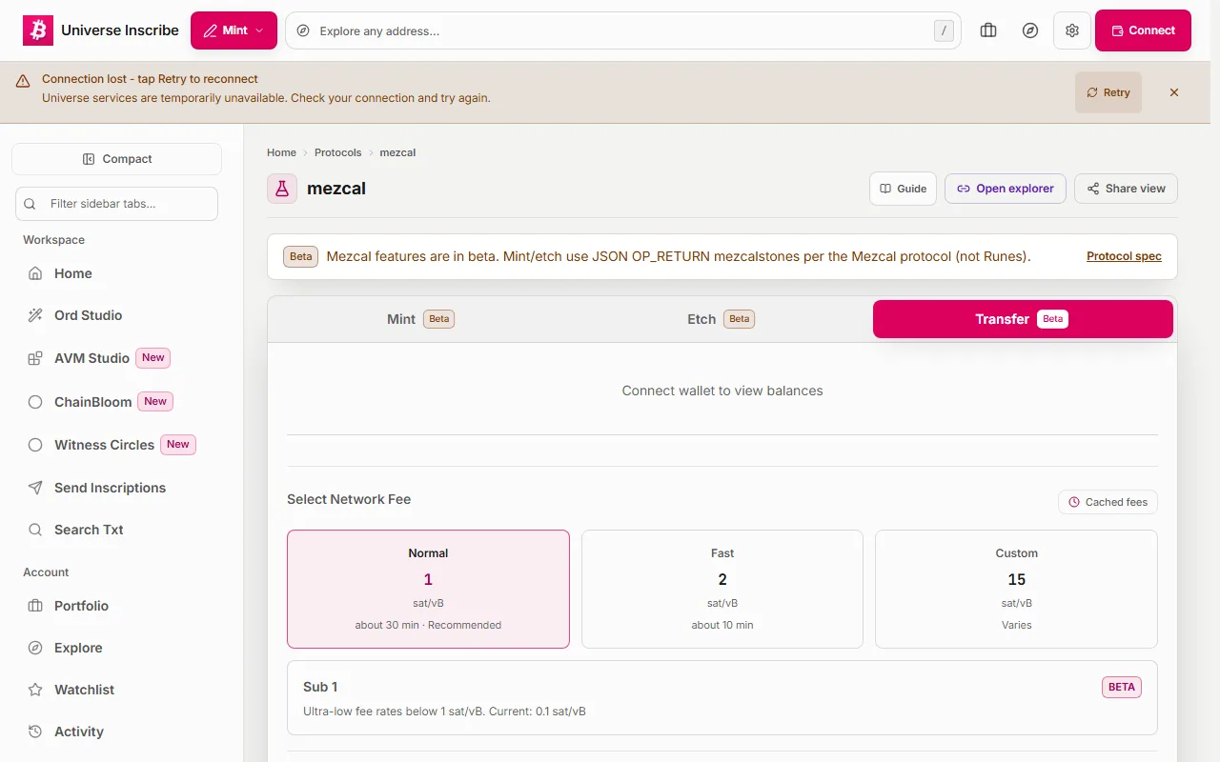Click Retry to reconnect
The image size is (1220, 762).
[1108, 92]
